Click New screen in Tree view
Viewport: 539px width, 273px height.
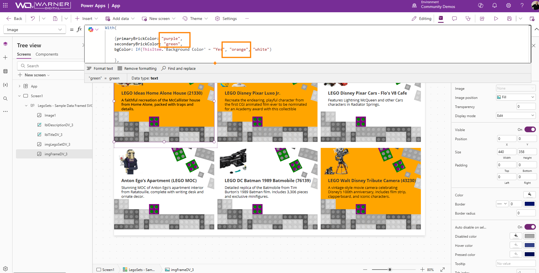click(34, 75)
